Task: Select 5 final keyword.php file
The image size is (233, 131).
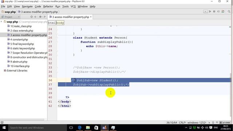Action: [20, 44]
